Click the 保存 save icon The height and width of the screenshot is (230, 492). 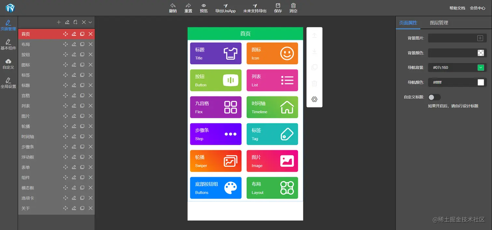(x=278, y=6)
